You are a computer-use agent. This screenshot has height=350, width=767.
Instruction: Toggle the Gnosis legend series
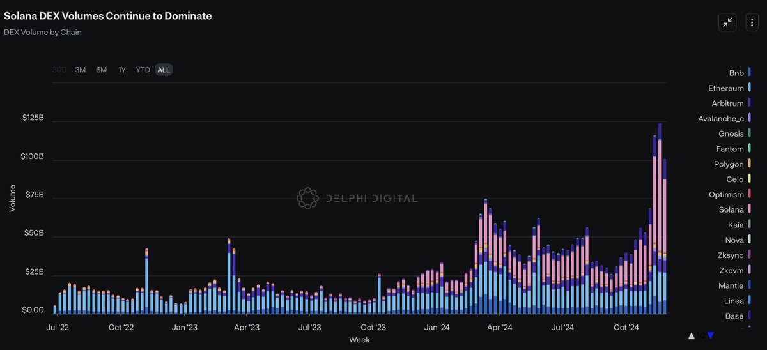click(x=735, y=133)
